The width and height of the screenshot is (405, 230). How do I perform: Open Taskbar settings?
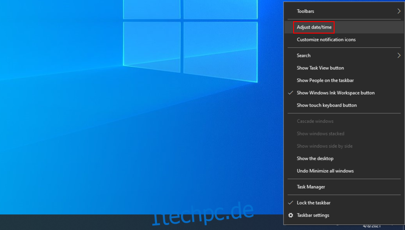click(344, 215)
